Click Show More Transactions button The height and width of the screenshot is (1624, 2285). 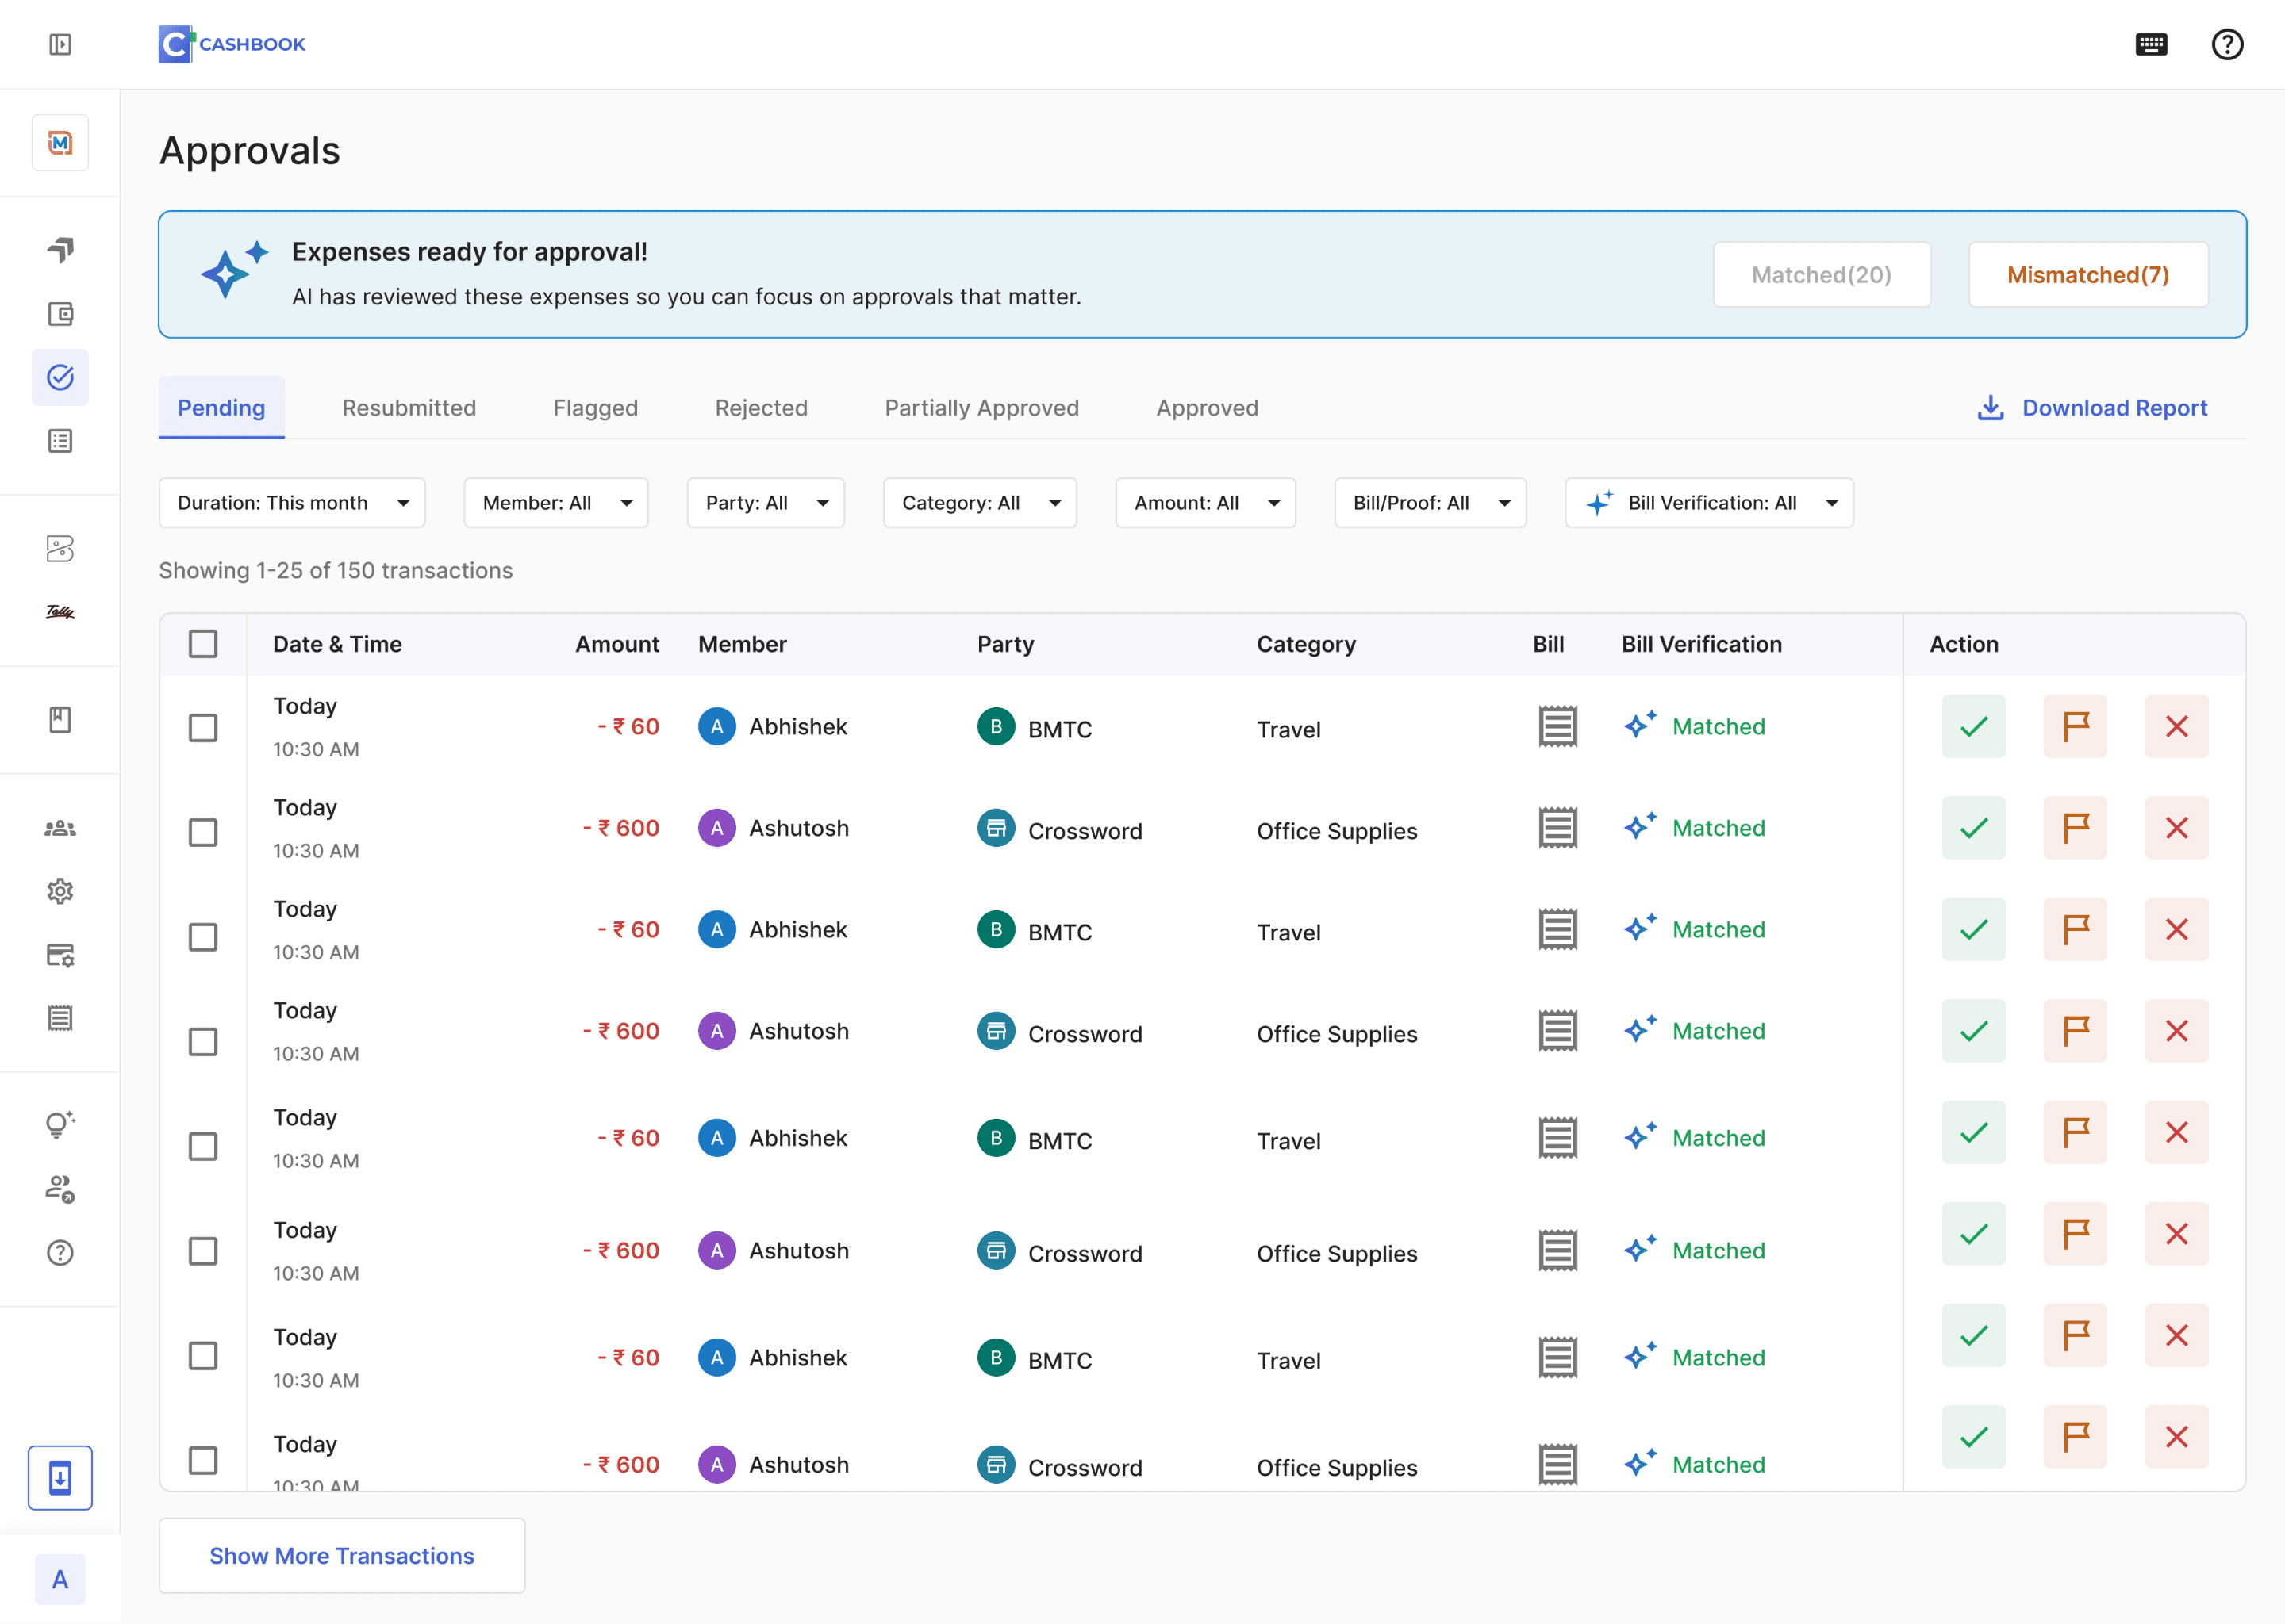tap(341, 1556)
